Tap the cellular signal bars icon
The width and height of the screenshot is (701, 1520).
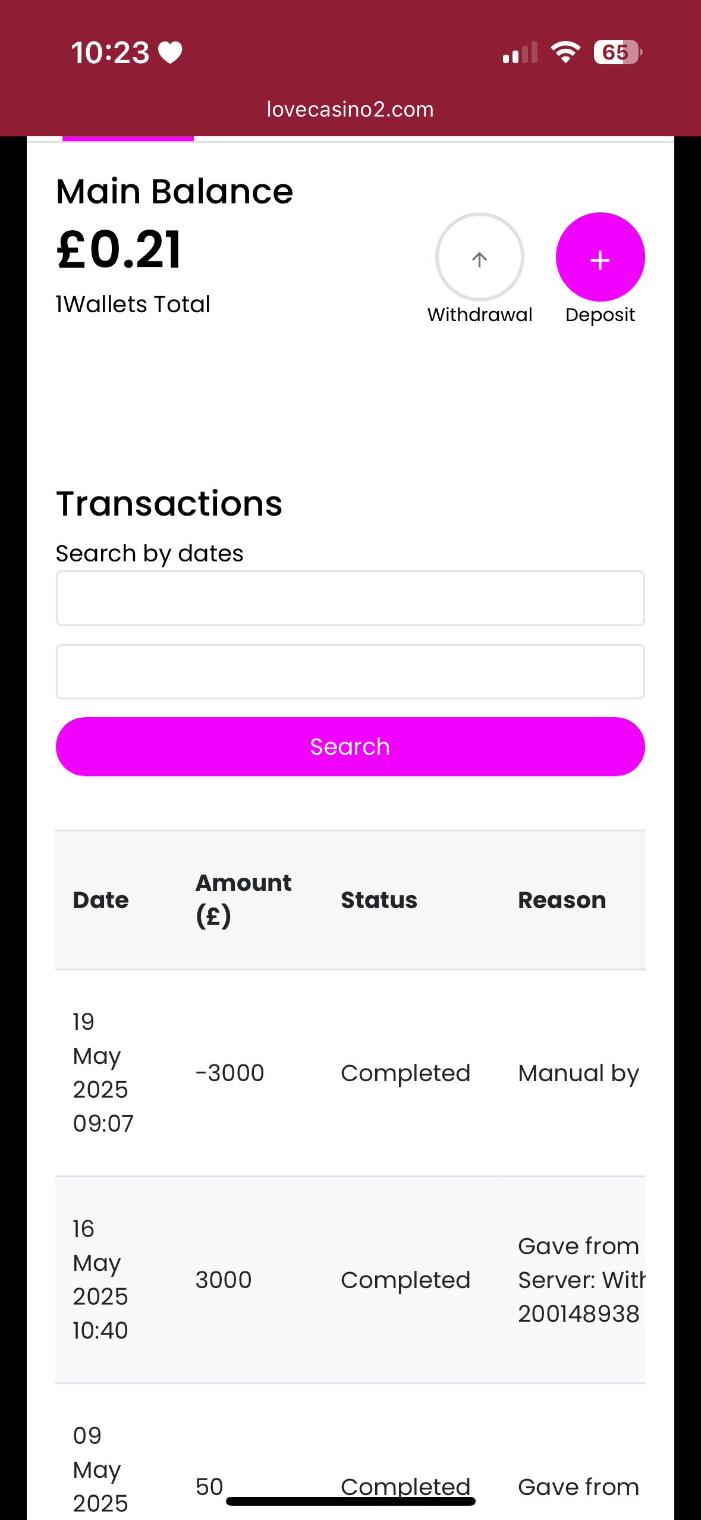[520, 53]
